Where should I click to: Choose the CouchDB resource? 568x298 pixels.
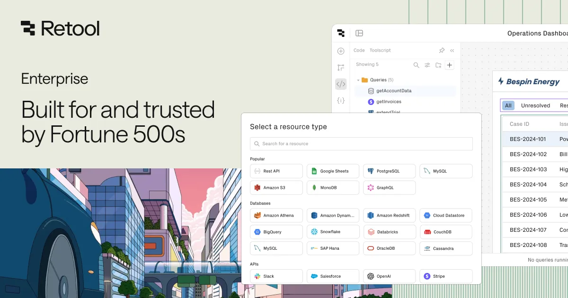tap(446, 232)
